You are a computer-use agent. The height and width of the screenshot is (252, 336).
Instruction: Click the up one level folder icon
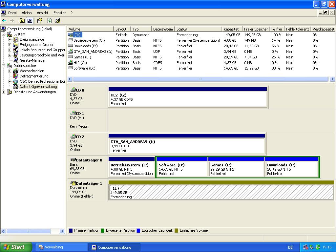(22, 21)
